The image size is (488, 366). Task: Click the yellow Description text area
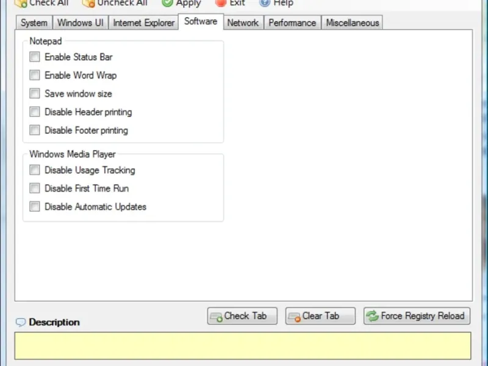243,346
